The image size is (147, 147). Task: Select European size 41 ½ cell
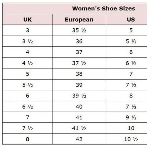pyautogui.click(x=79, y=128)
